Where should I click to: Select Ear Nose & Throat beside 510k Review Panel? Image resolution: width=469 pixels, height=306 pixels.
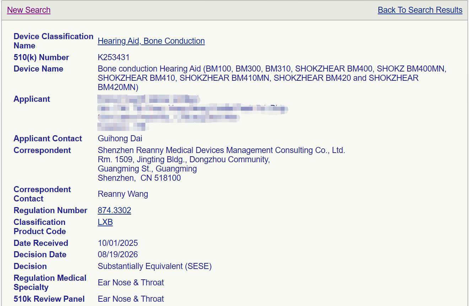[131, 299]
